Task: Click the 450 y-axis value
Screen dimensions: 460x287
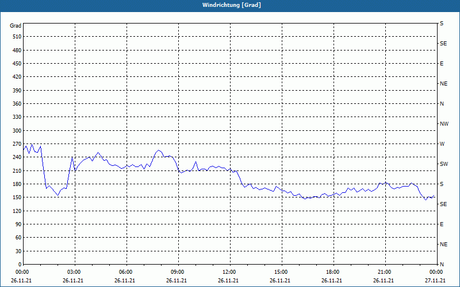Action: point(17,64)
